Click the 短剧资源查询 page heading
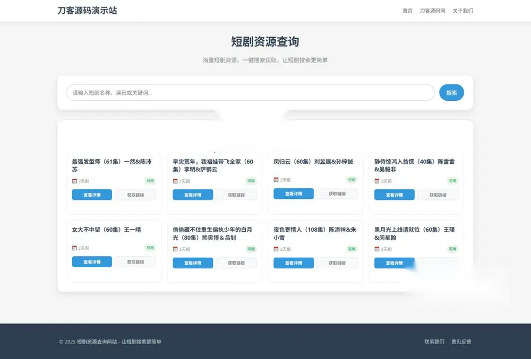 point(265,41)
